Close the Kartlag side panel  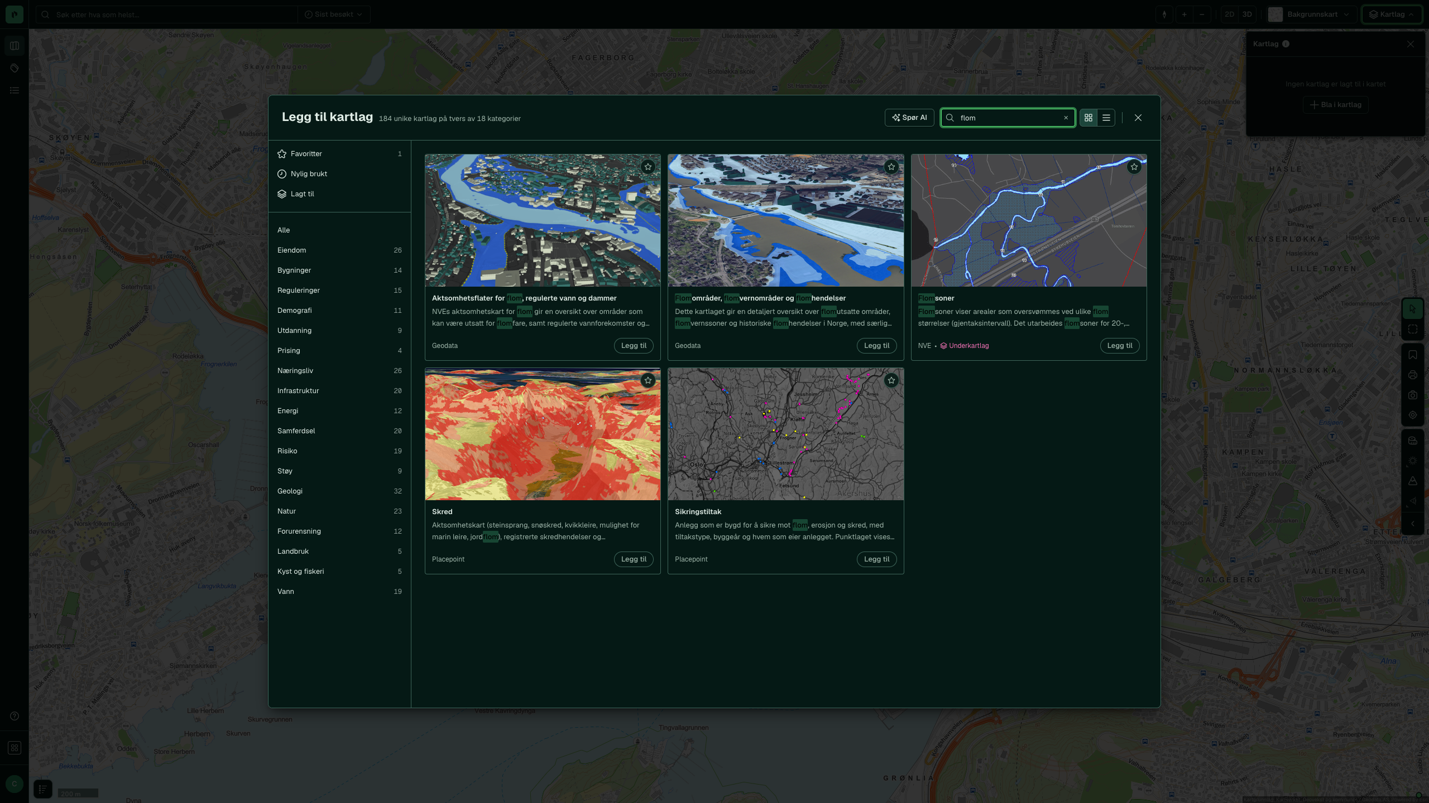[x=1411, y=44]
